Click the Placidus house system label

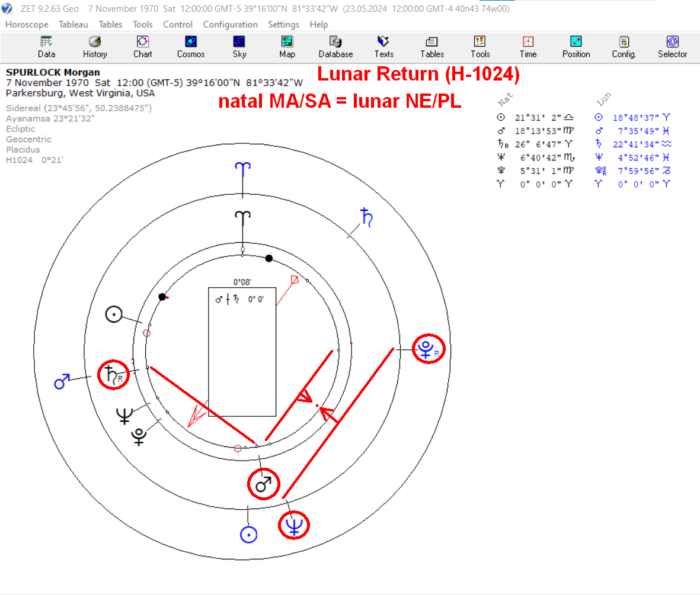pyautogui.click(x=23, y=149)
